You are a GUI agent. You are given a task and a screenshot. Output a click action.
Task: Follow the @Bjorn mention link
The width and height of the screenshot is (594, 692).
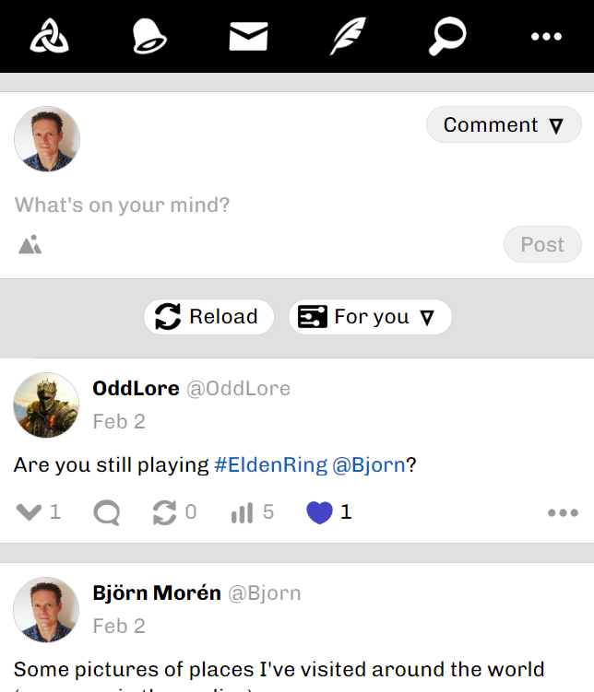[x=368, y=464]
